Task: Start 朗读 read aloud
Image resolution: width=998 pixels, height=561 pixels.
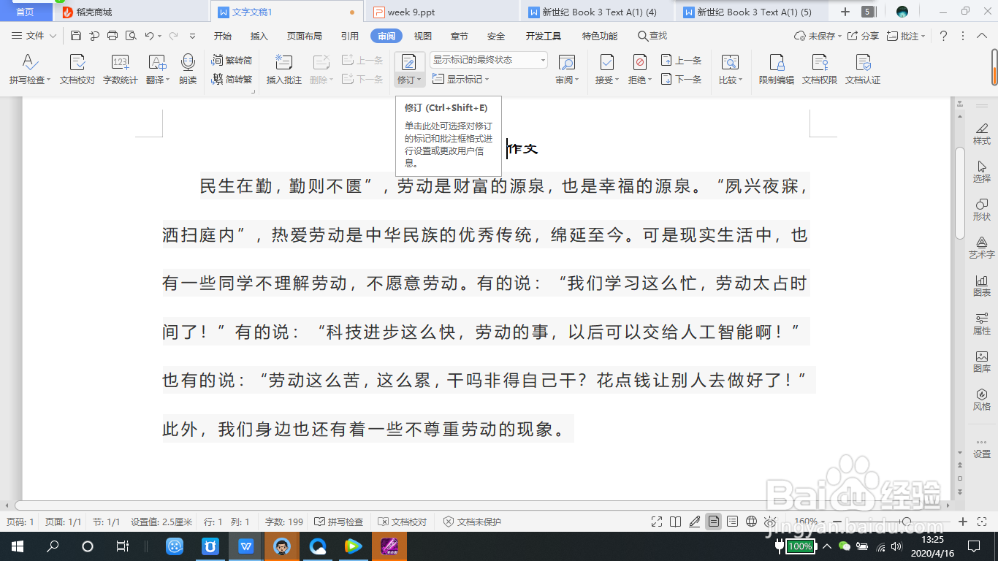Action: (x=188, y=69)
